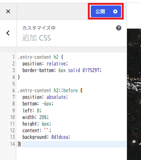The width and height of the screenshot is (141, 160).
Task: Click the 追加 CSS section heading
Action: (36, 38)
